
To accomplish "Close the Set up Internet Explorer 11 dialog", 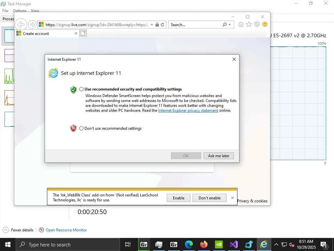I will 234,59.
